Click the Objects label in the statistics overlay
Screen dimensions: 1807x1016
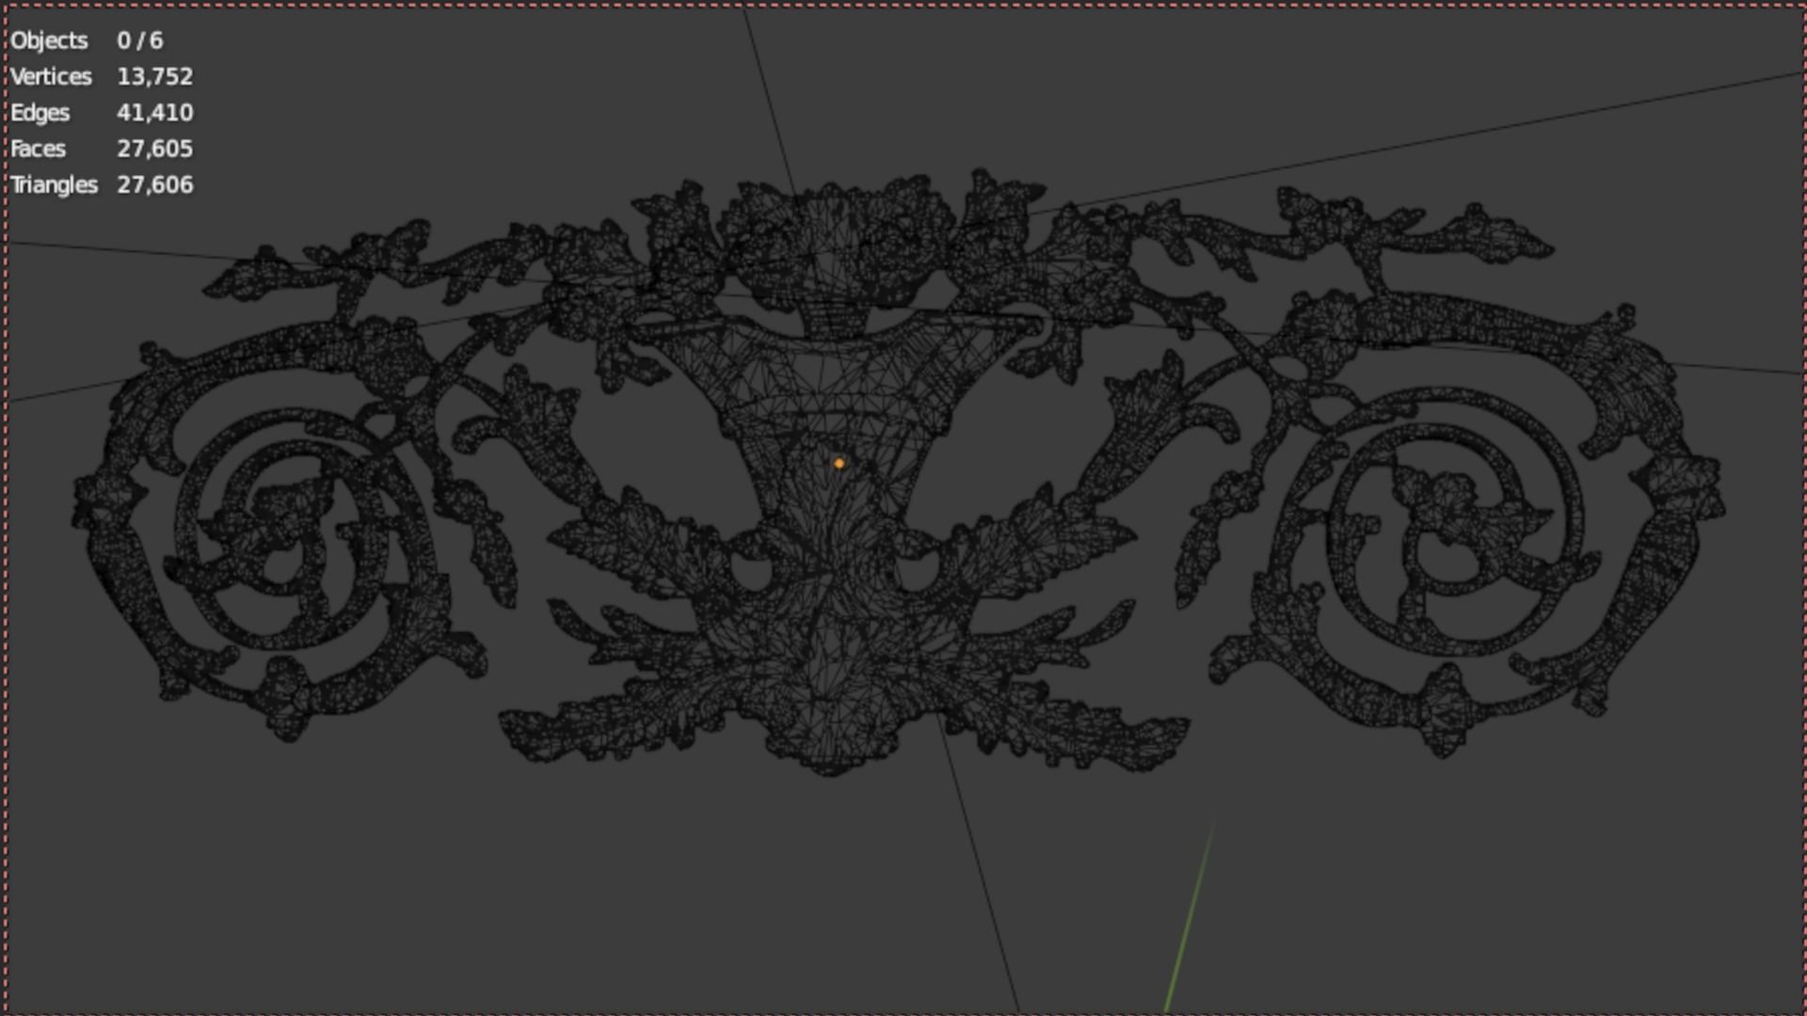[x=49, y=40]
